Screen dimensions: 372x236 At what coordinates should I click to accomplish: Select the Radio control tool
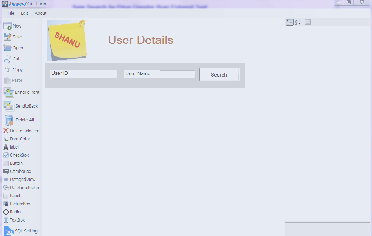pos(6,212)
